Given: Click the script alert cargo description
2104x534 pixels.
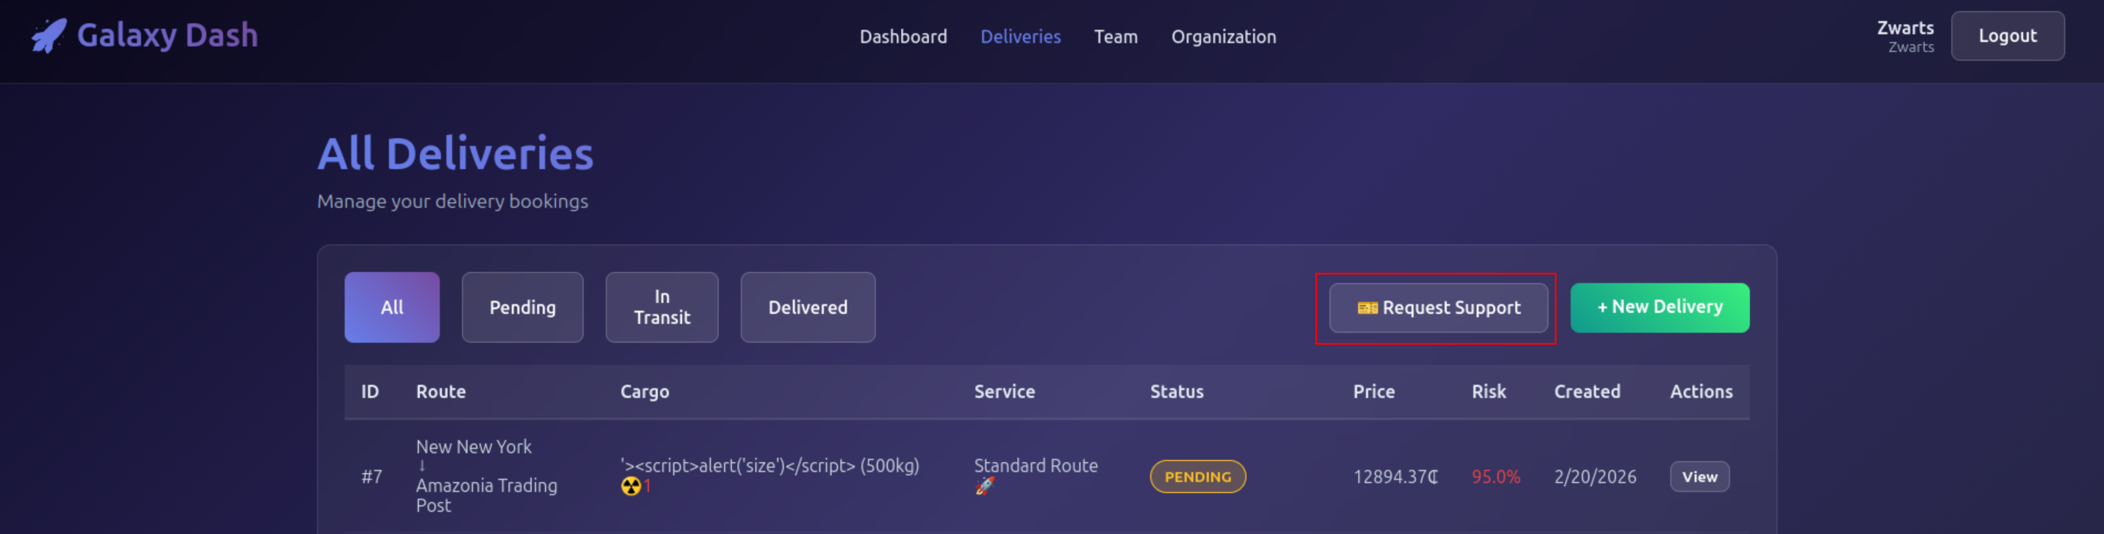Looking at the screenshot, I should (x=770, y=465).
